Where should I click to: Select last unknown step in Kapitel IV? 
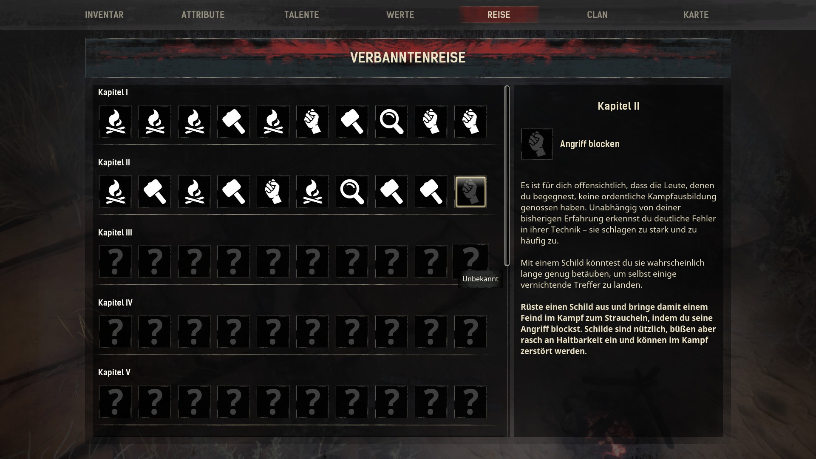tap(470, 332)
